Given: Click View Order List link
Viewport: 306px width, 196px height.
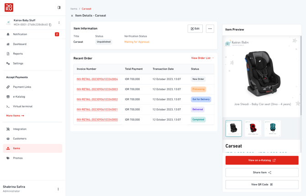Looking at the screenshot, I should 202,58.
